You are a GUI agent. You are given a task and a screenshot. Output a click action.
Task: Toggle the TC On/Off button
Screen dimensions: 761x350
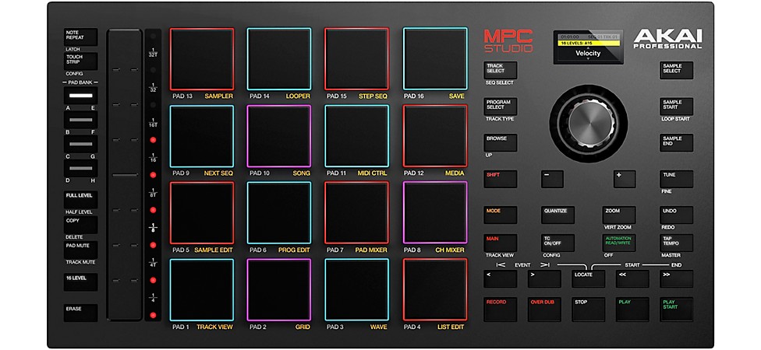pos(558,243)
